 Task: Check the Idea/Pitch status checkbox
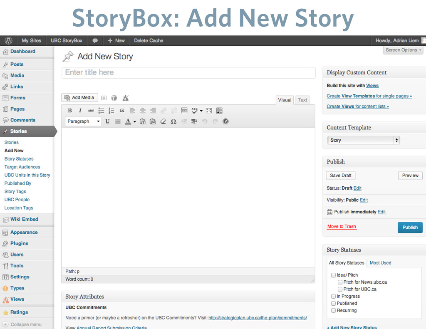[x=333, y=275]
